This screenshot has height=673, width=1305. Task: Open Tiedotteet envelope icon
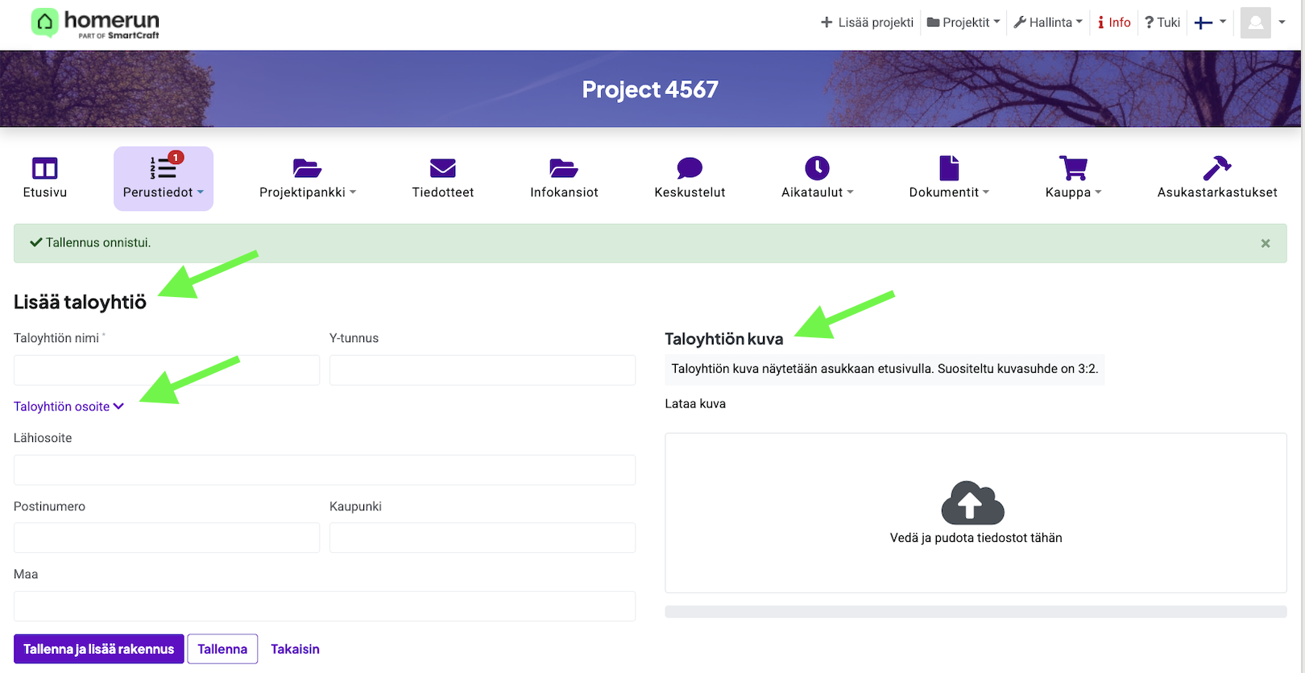(x=442, y=169)
